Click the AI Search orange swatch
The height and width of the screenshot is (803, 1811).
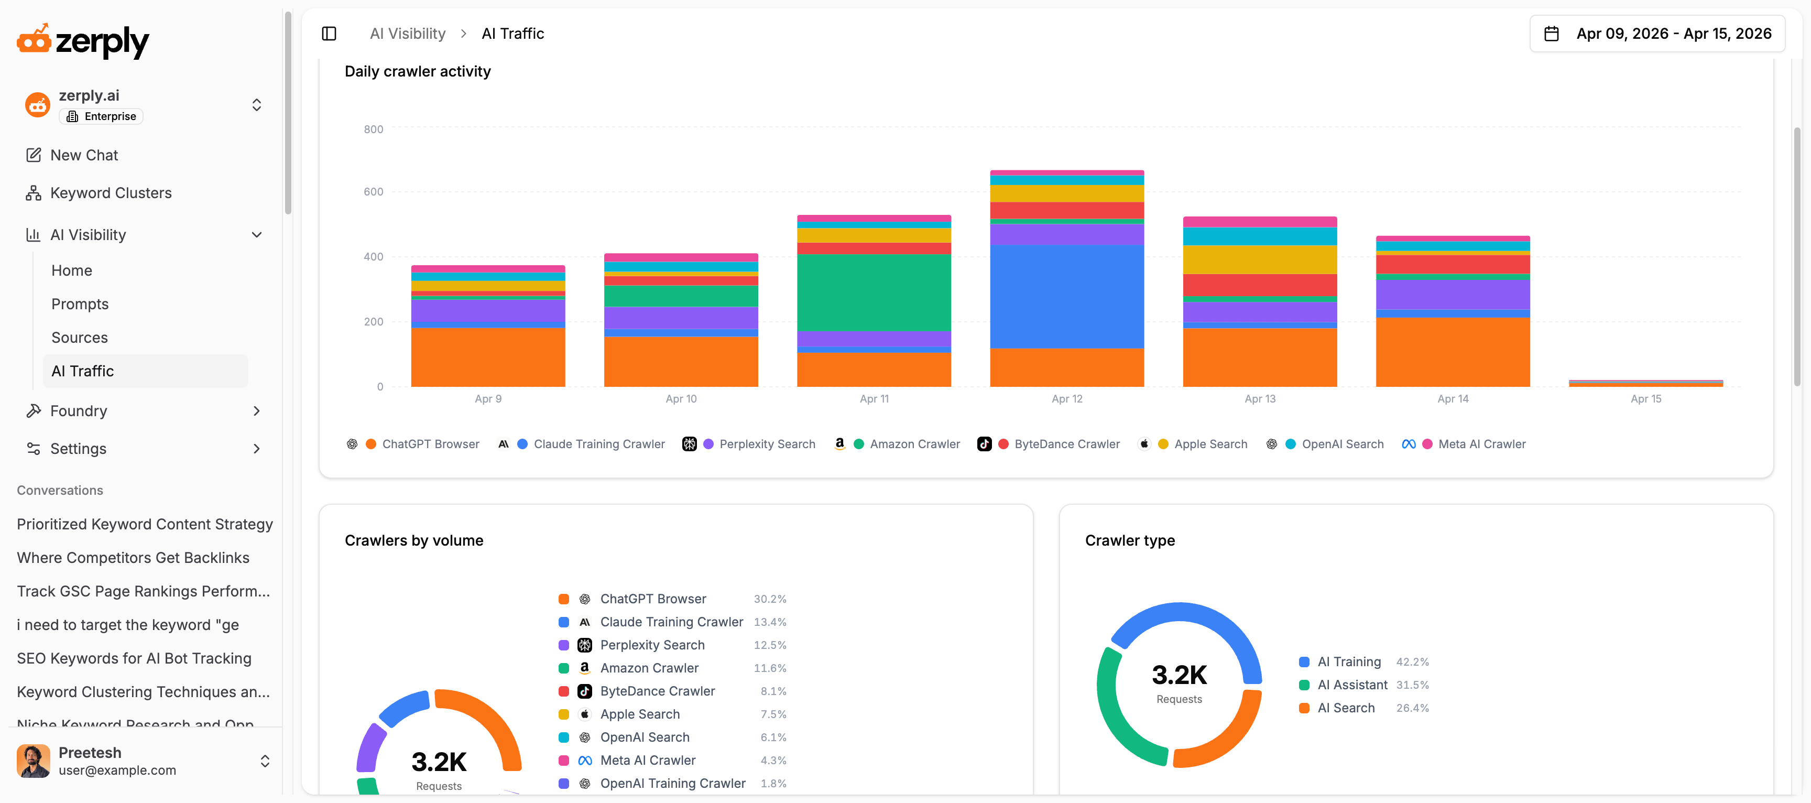pos(1304,708)
